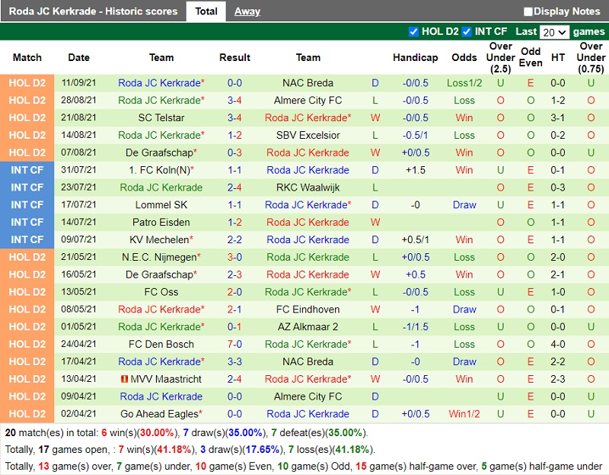Open 1. FC Koln(N) team link
The width and height of the screenshot is (609, 475).
click(160, 170)
